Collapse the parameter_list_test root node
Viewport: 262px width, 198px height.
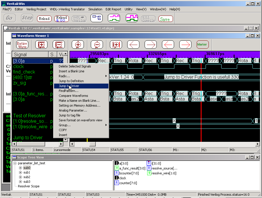pos(15,163)
